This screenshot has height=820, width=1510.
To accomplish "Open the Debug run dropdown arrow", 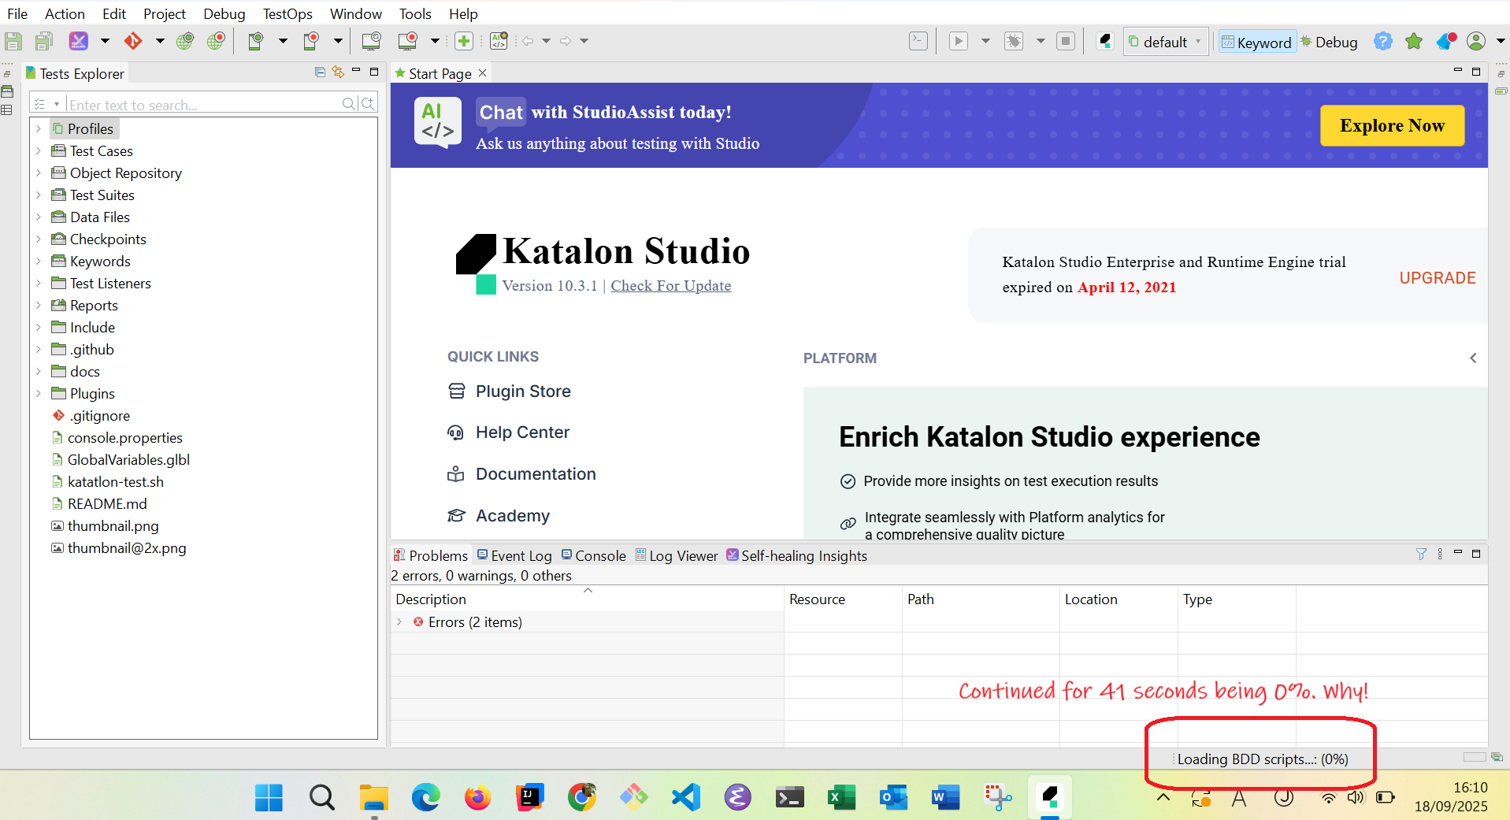I will point(1041,41).
